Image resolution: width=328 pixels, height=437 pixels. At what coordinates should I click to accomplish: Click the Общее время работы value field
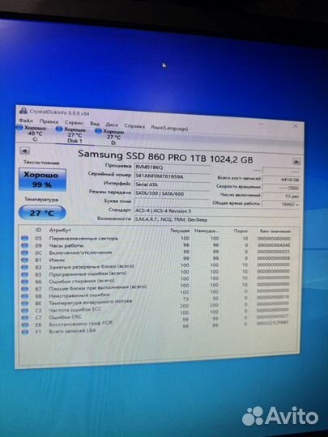(x=281, y=204)
